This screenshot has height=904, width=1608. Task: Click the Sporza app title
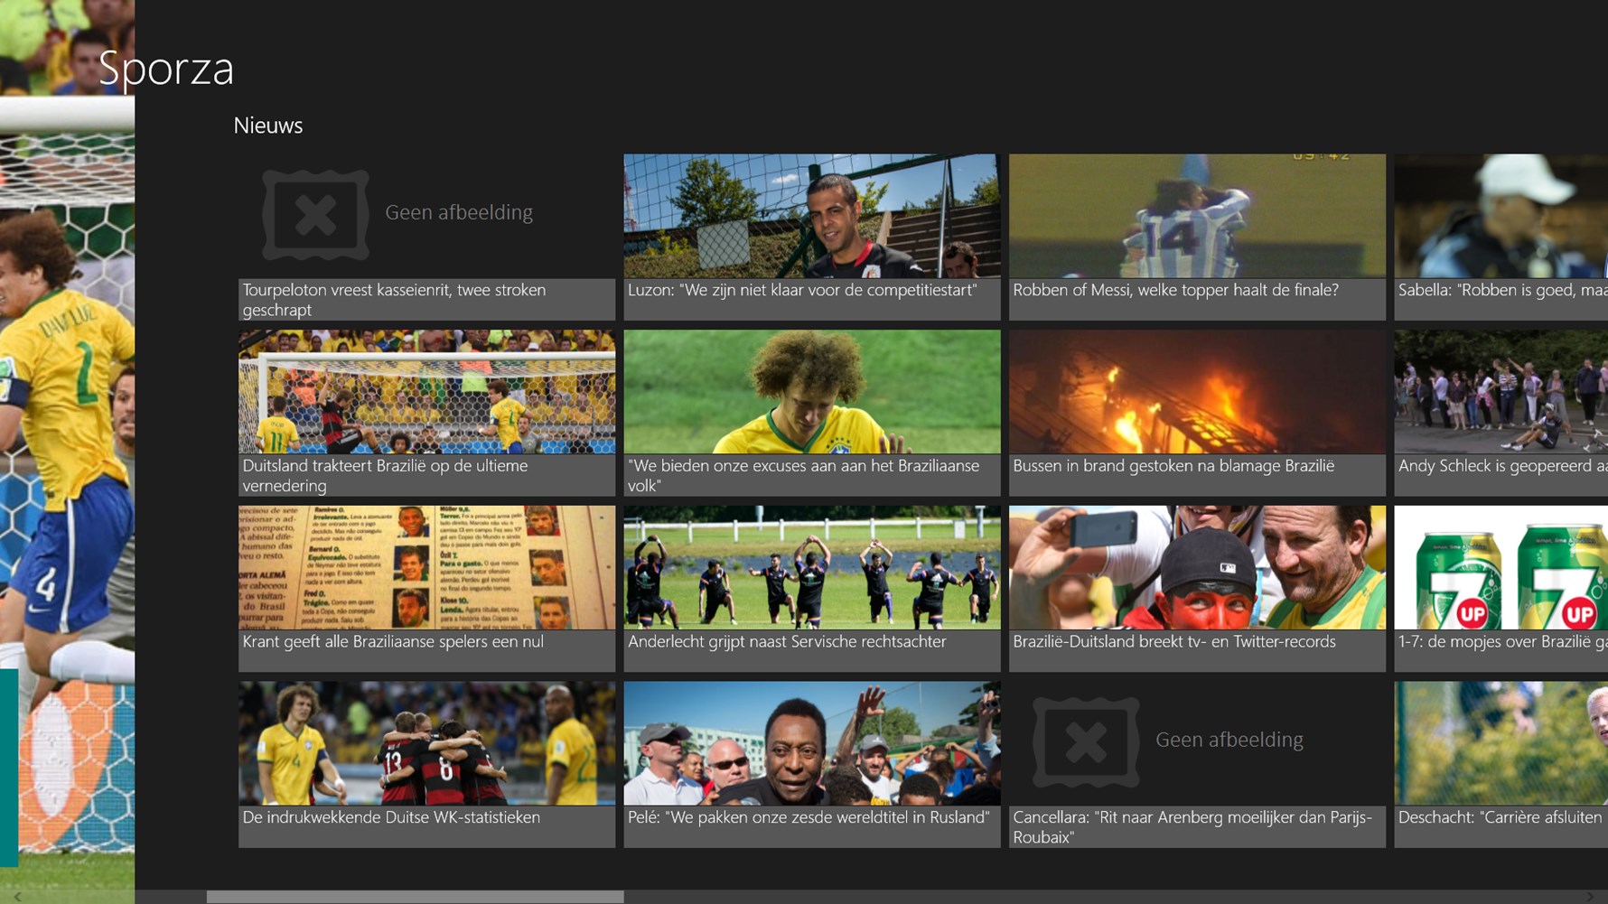pos(166,69)
